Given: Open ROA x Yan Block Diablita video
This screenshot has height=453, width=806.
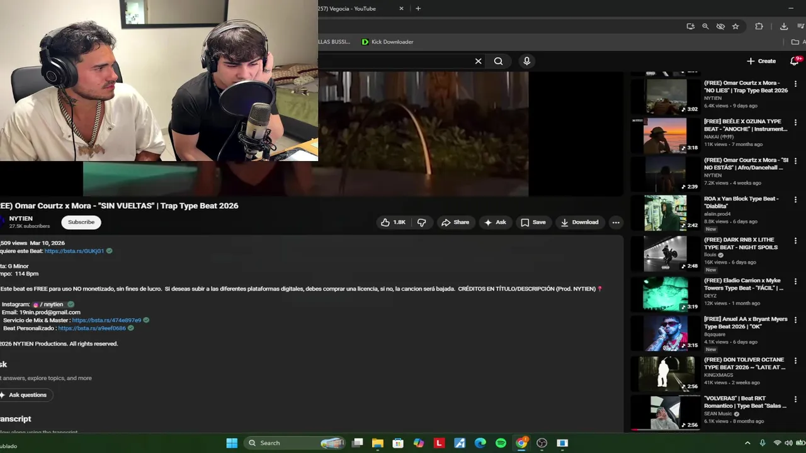Looking at the screenshot, I should (741, 202).
